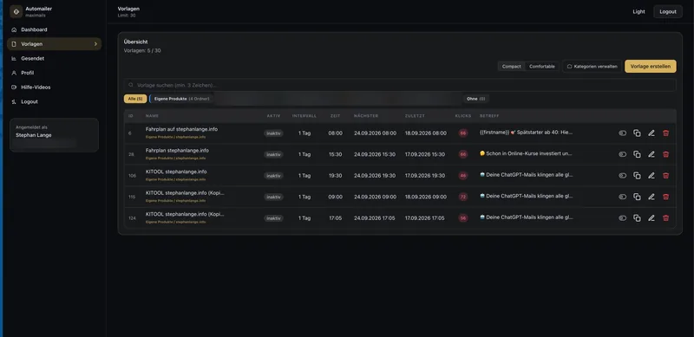Click the Automailer logo icon

(16, 11)
